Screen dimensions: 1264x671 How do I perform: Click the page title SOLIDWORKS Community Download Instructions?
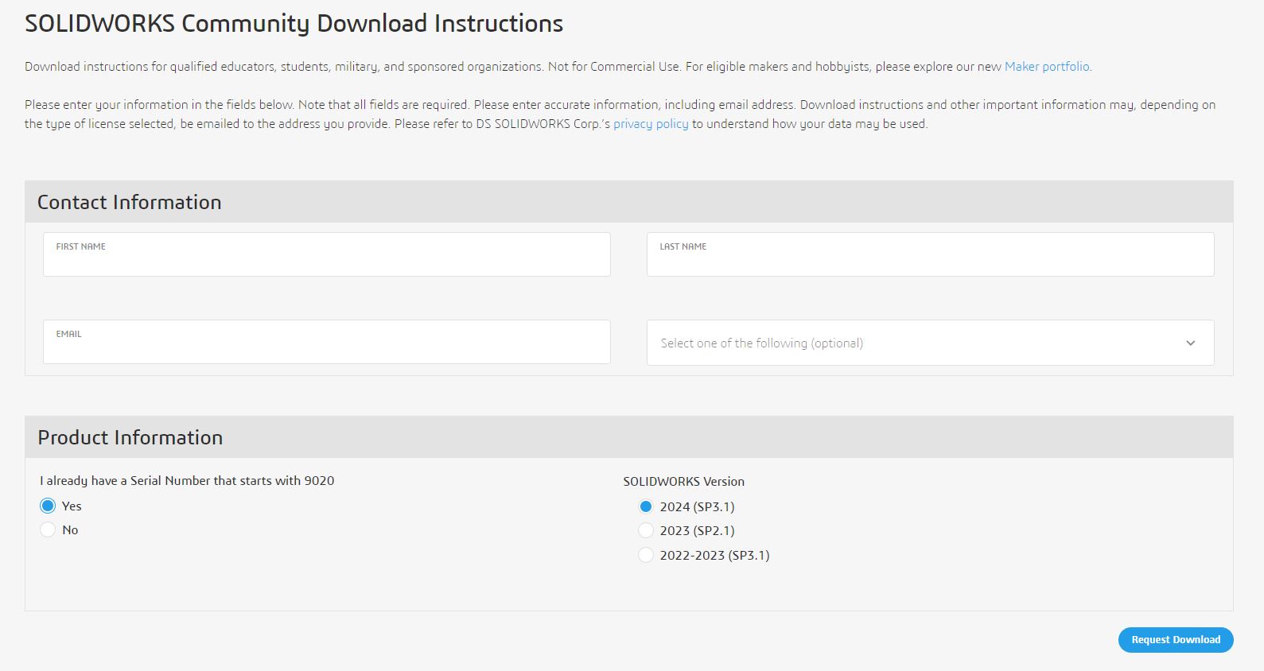click(x=294, y=24)
